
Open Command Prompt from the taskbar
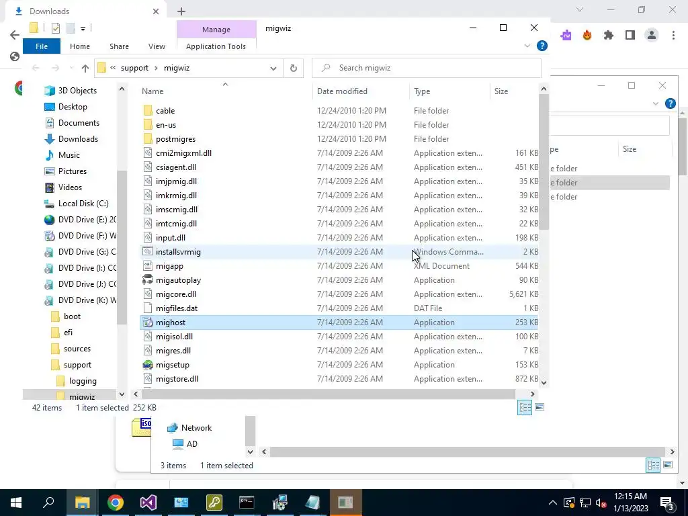pos(247,503)
